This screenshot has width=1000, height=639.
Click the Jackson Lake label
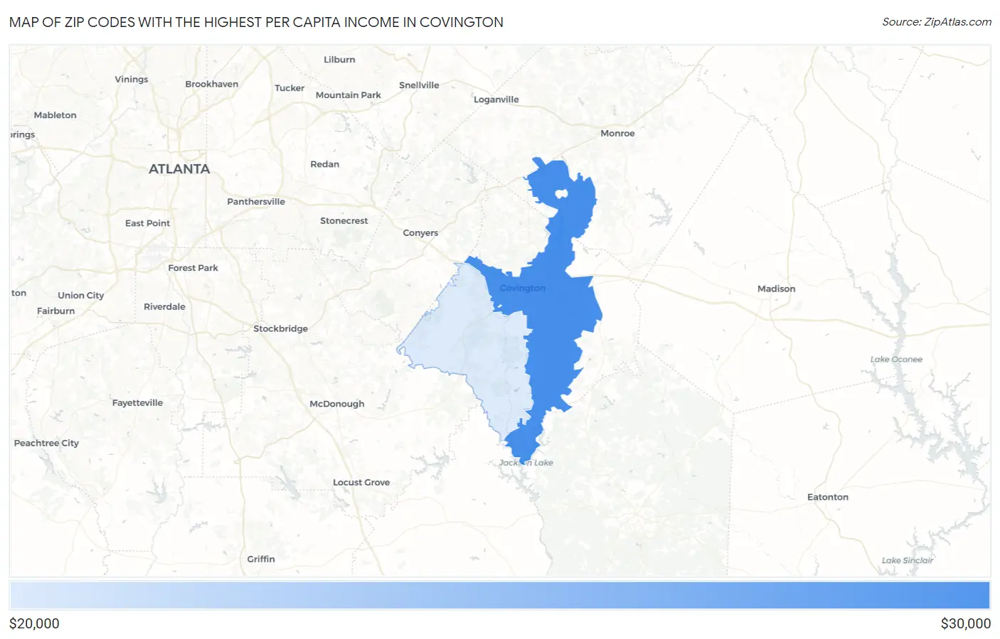click(x=526, y=462)
